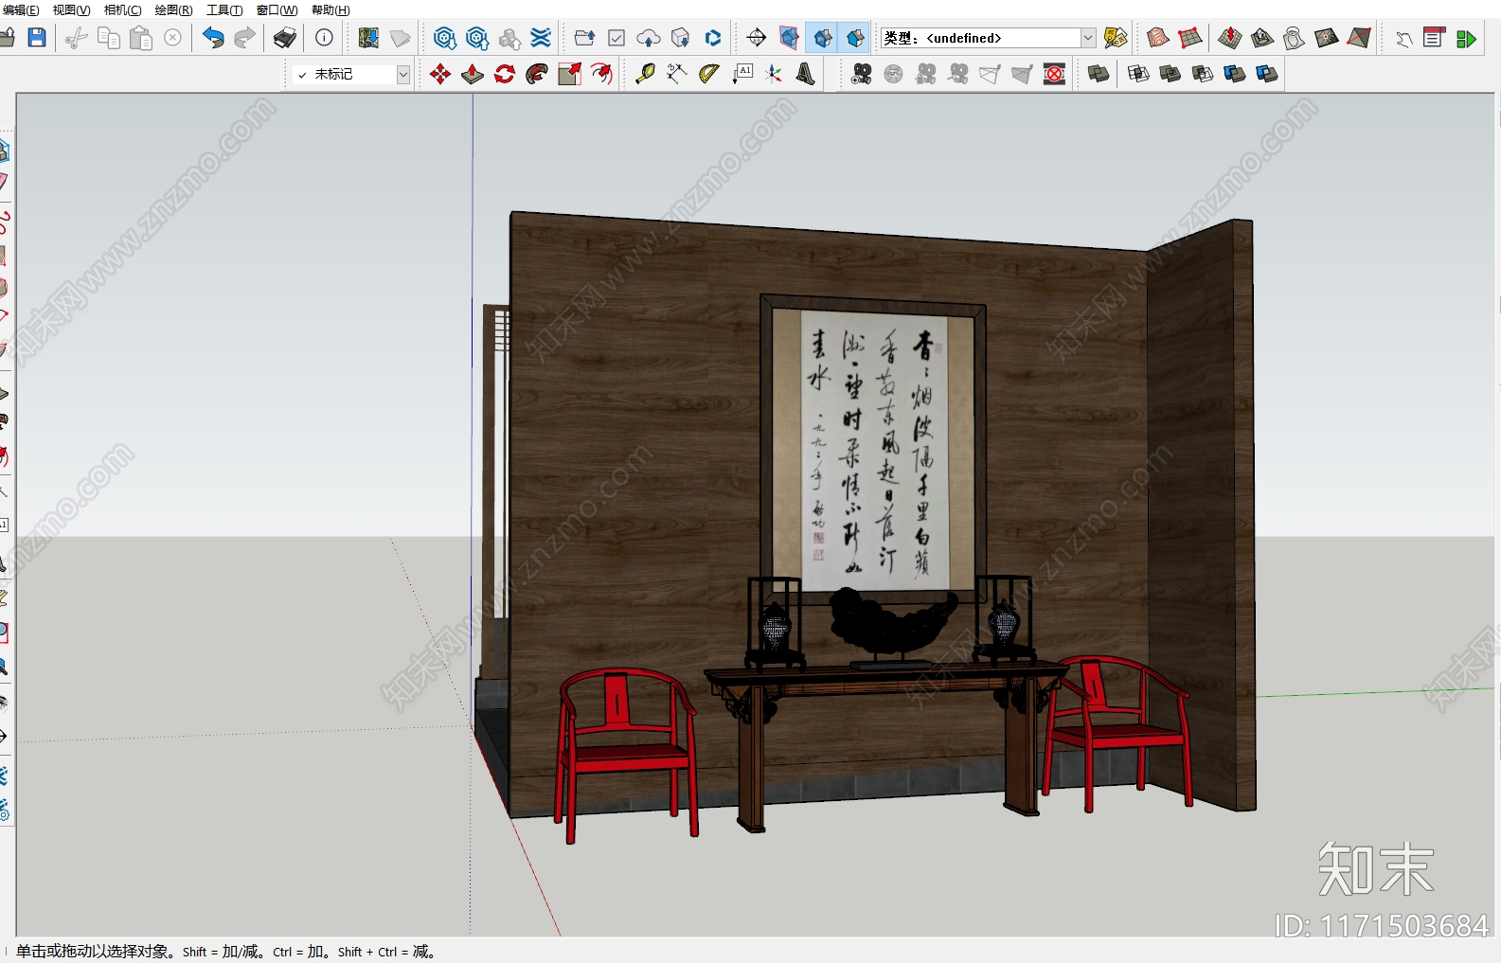Open the 相机(C) menu
1501x963 pixels.
point(122,9)
